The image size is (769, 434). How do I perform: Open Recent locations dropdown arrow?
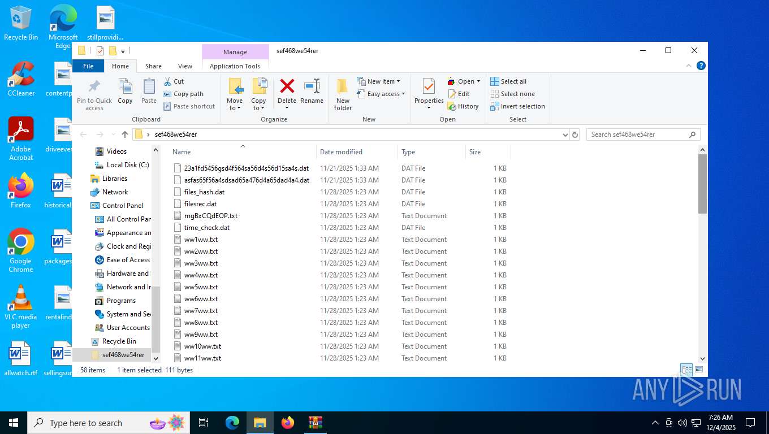[113, 134]
